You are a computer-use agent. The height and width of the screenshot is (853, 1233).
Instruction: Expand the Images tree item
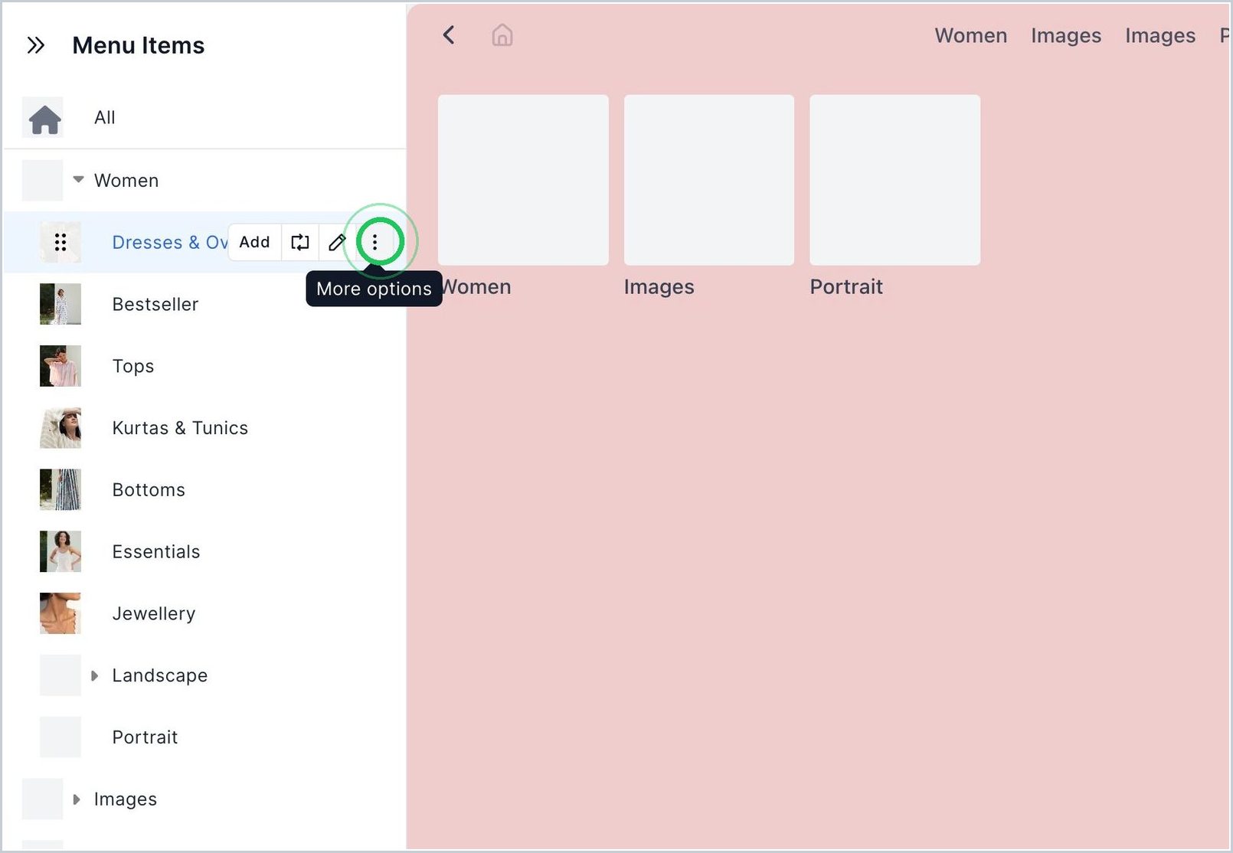coord(77,799)
